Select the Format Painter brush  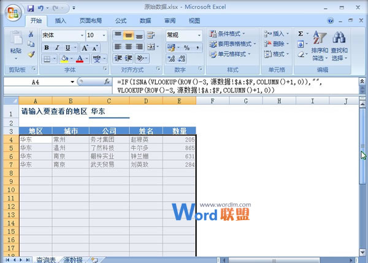[x=31, y=55]
